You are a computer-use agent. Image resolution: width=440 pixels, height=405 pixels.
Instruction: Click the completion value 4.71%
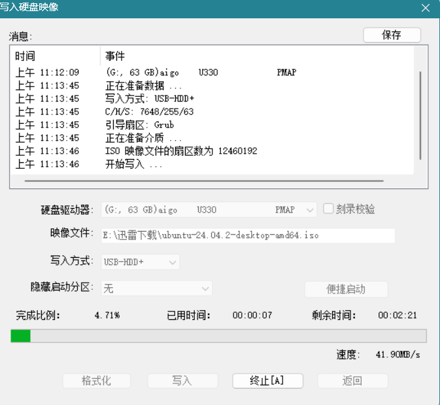107,315
